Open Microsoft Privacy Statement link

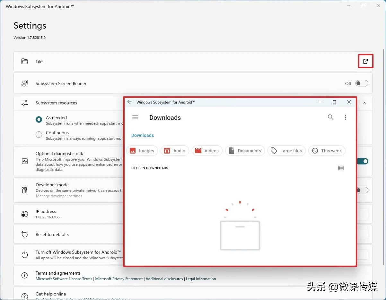119,279
